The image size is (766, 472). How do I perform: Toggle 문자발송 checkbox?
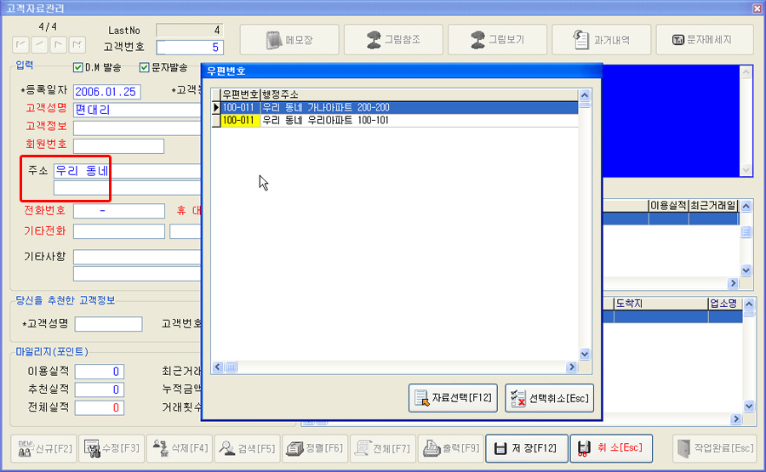[144, 67]
